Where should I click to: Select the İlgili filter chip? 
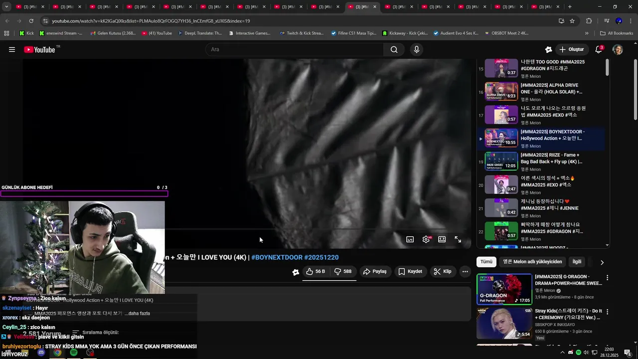click(577, 262)
